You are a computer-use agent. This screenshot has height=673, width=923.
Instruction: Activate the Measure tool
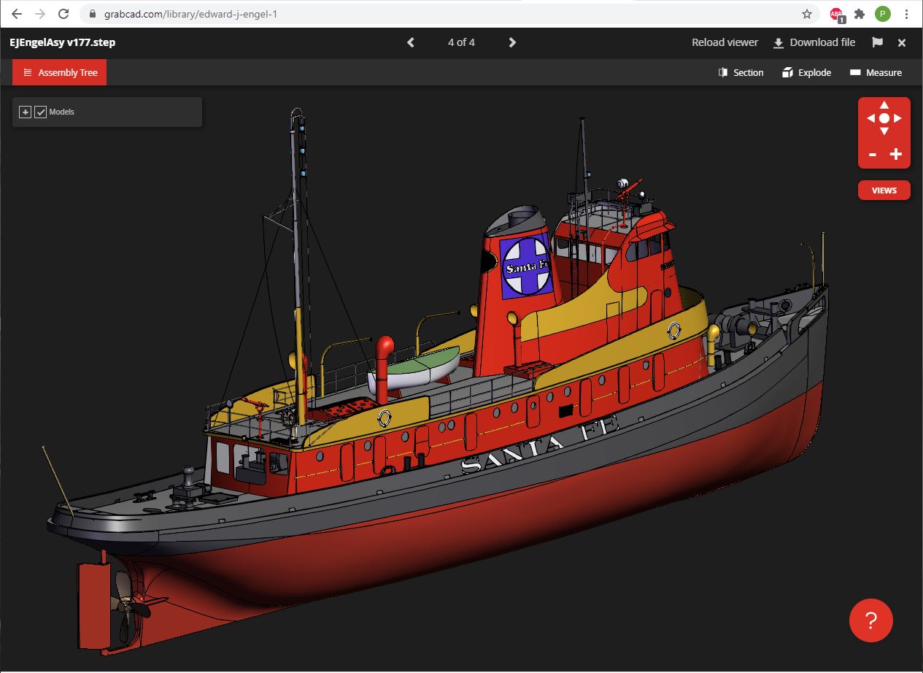click(876, 72)
